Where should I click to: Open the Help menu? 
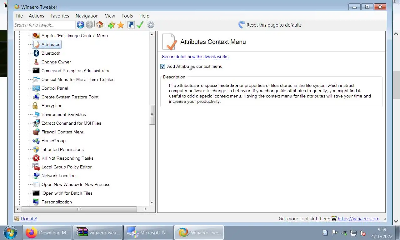(144, 16)
